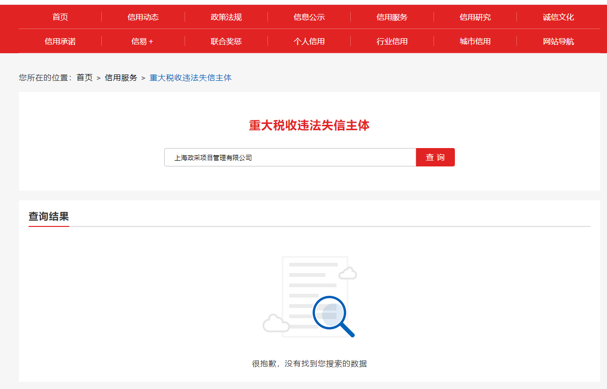Go to 个人信用 section
Viewport: 607px width, 389px height.
coord(309,41)
